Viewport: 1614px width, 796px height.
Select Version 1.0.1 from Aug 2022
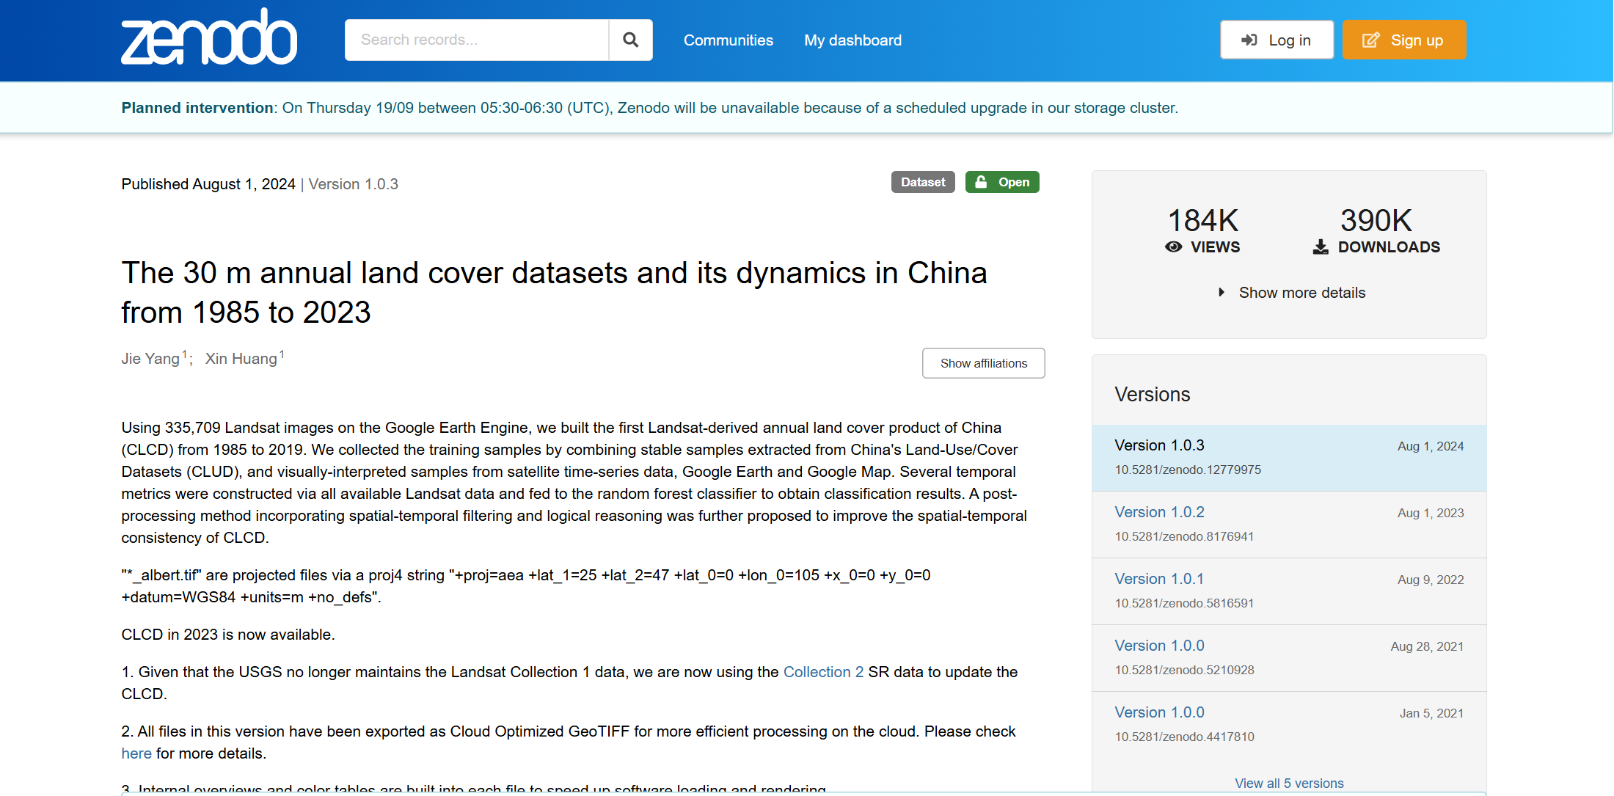click(1159, 579)
